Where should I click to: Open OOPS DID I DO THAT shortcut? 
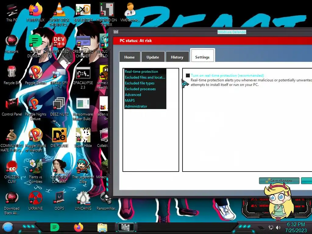point(59,172)
